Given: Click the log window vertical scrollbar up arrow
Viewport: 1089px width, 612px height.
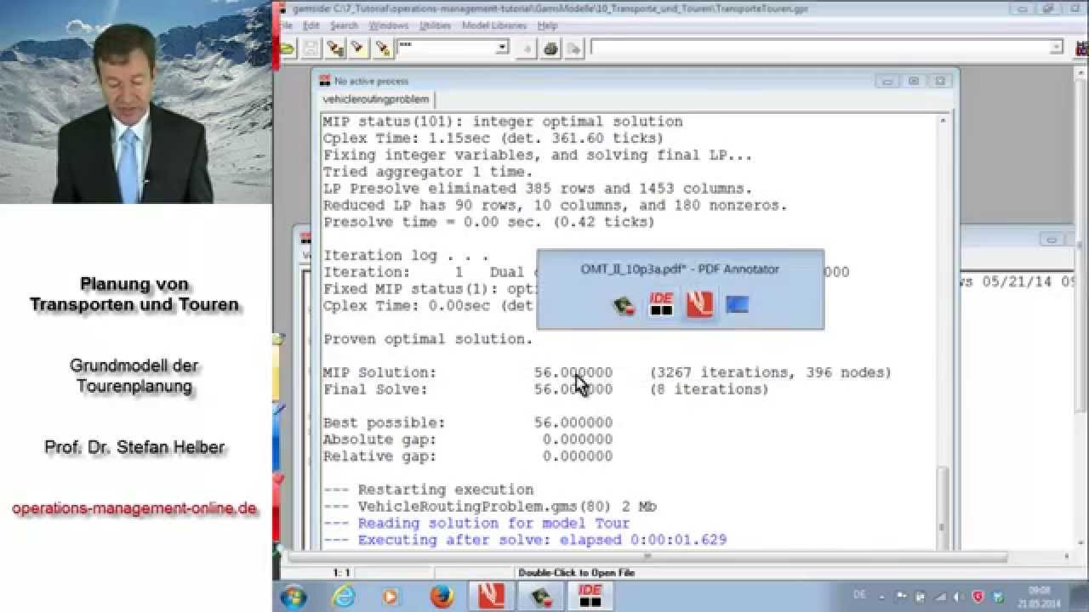Looking at the screenshot, I should pyautogui.click(x=944, y=122).
